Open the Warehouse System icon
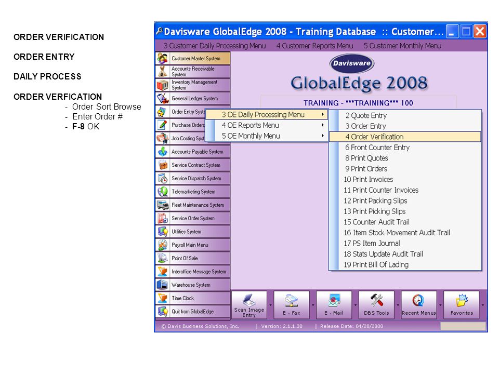This screenshot has width=499, height=374. pyautogui.click(x=163, y=285)
